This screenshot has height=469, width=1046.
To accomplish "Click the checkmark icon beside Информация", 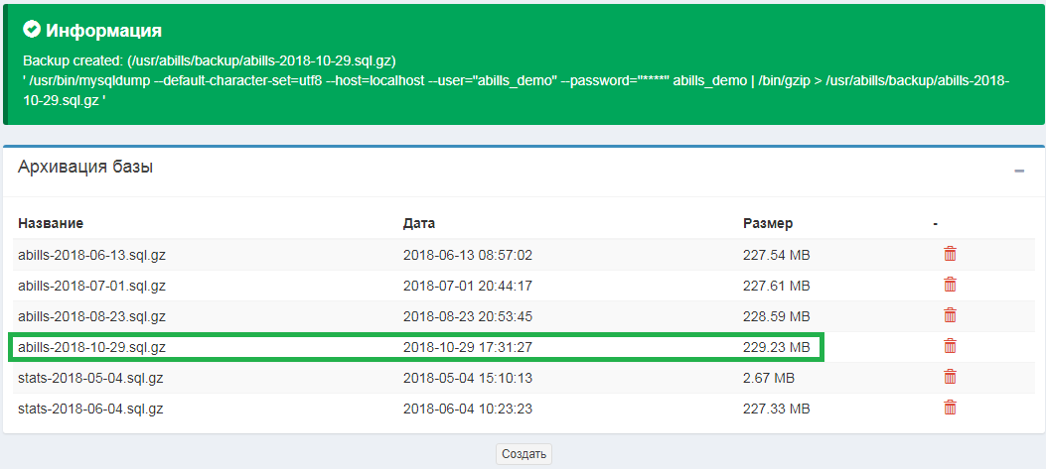I will point(32,31).
